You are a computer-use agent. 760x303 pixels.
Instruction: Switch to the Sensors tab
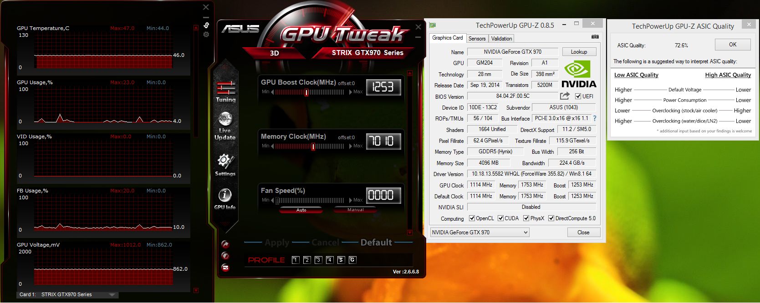[x=477, y=39]
